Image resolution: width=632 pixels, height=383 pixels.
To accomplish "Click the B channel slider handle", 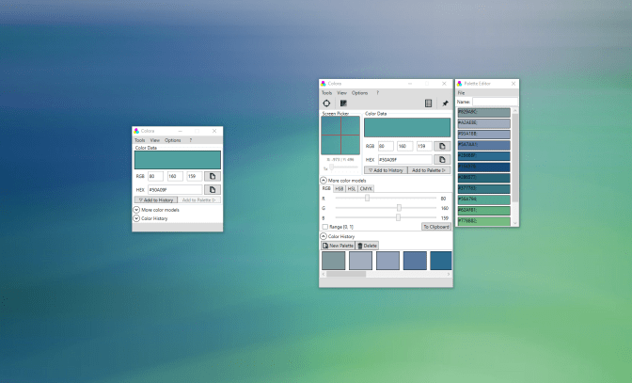I will tap(398, 217).
